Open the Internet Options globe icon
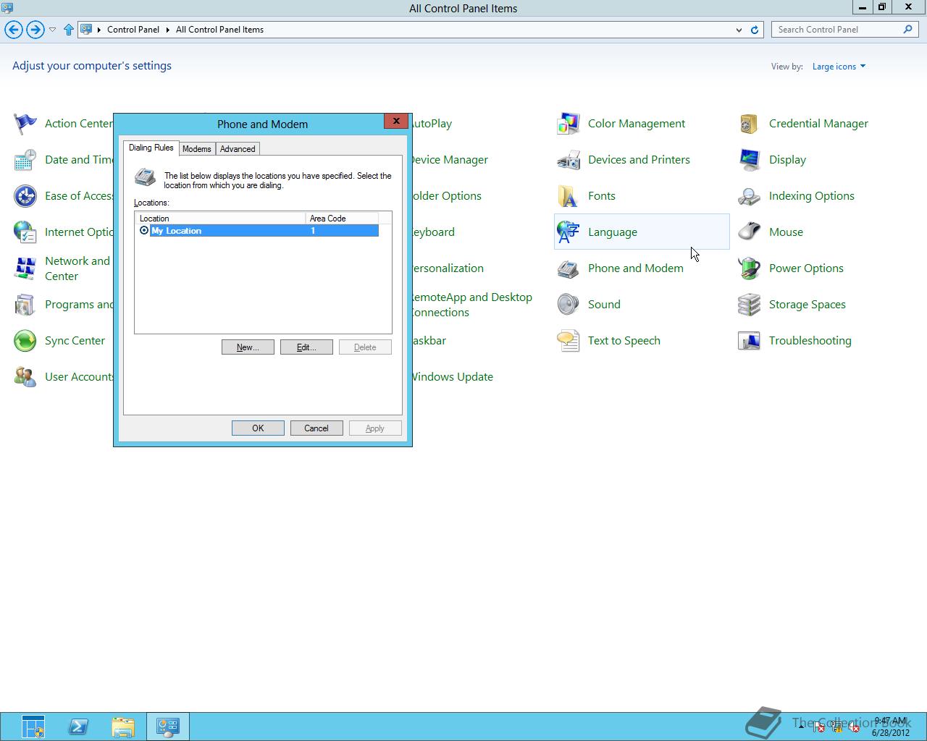The image size is (927, 741). (25, 232)
